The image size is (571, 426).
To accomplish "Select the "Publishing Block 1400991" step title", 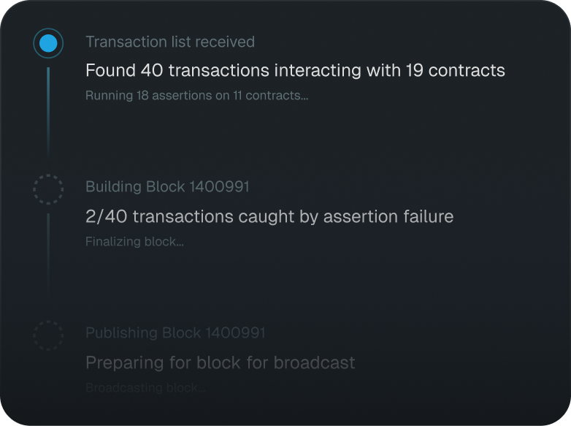I will click(175, 332).
